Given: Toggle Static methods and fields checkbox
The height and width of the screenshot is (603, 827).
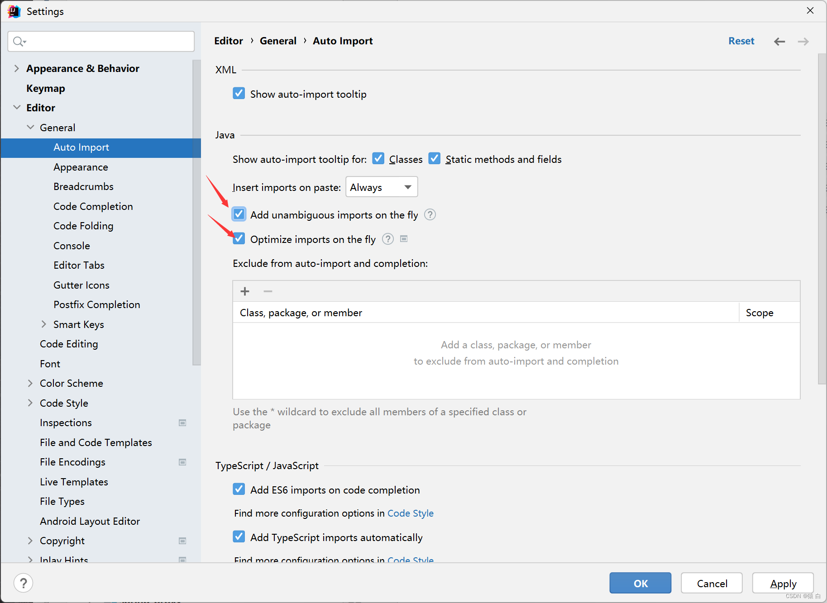Looking at the screenshot, I should 435,159.
